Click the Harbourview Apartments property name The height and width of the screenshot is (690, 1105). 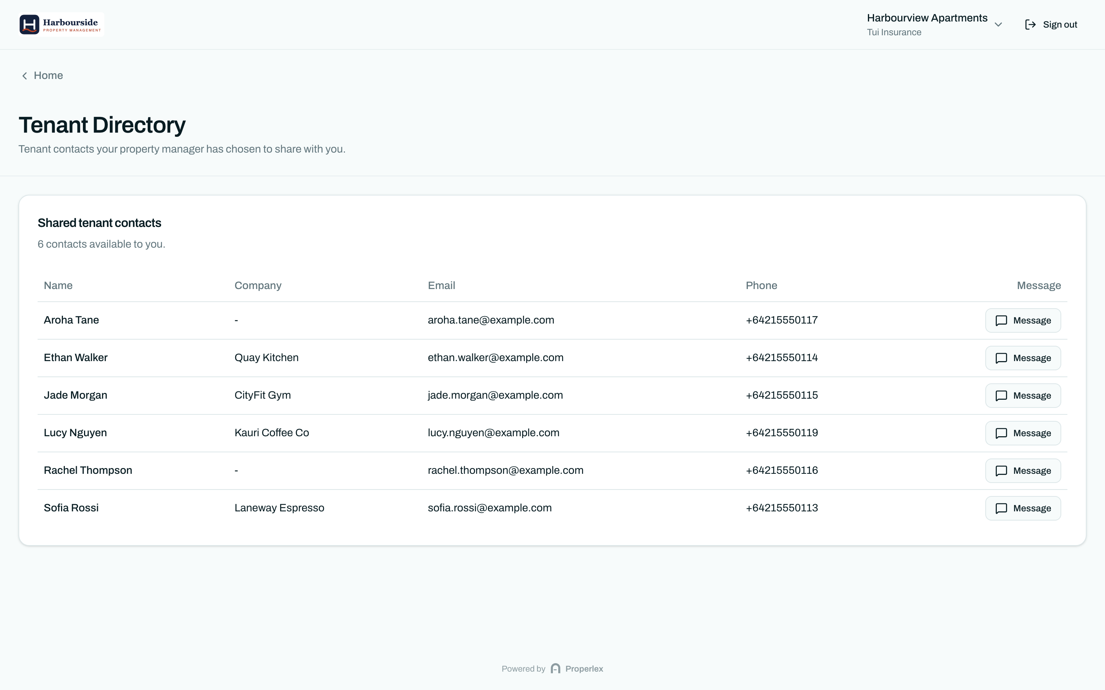click(927, 18)
